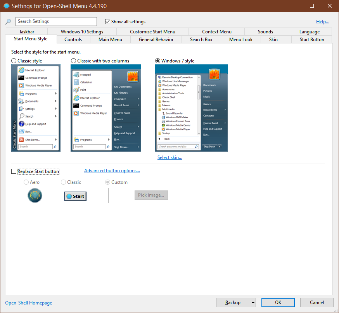Click the Pick image... button
Image resolution: width=339 pixels, height=313 pixels.
[x=151, y=195]
